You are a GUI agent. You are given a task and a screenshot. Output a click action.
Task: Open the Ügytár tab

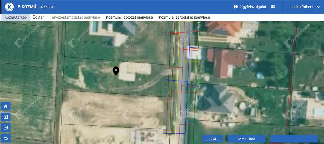38,17
